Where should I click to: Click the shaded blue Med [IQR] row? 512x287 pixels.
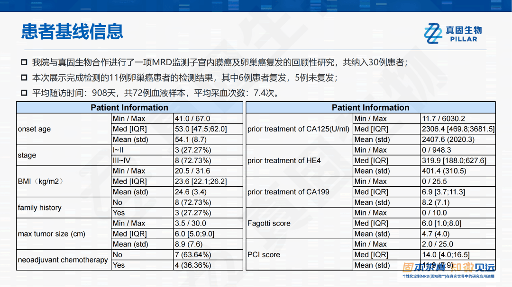[x=129, y=129]
